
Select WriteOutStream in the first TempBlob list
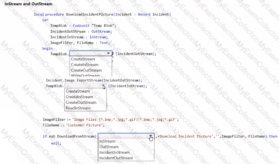pos(85,76)
